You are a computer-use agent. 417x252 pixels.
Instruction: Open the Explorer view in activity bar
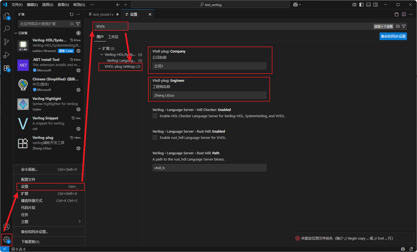pos(7,16)
